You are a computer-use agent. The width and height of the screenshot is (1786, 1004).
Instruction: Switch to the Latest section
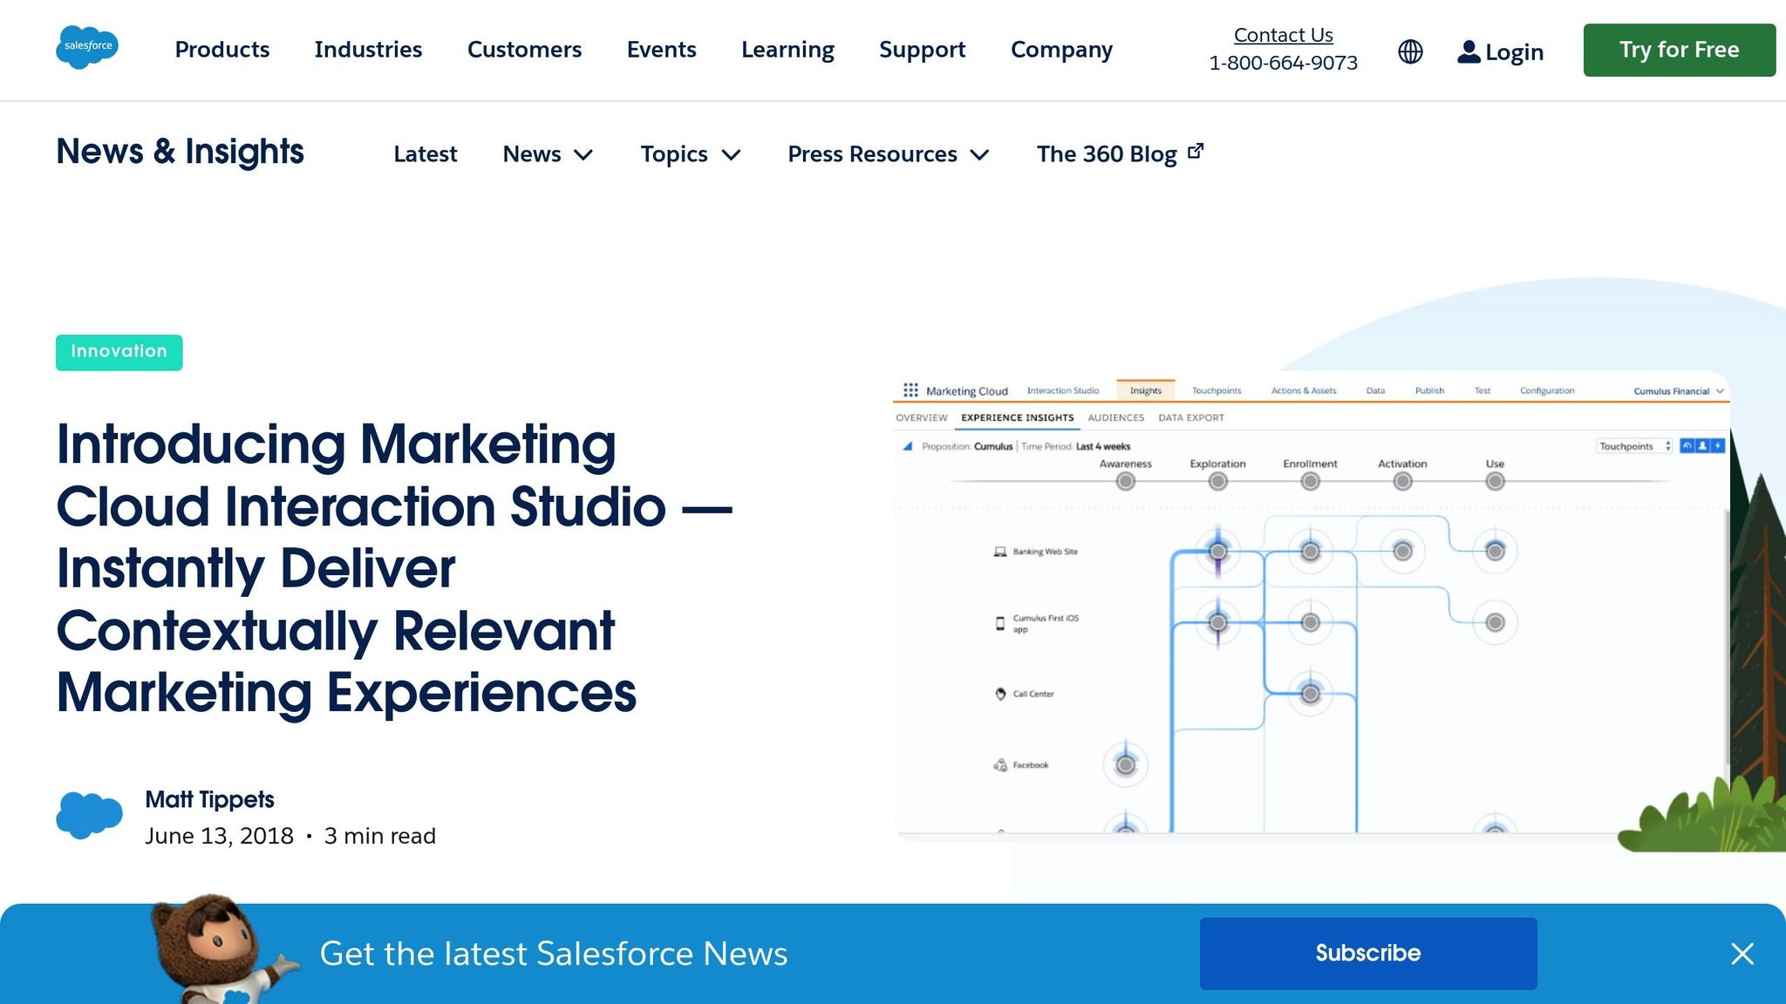point(425,154)
